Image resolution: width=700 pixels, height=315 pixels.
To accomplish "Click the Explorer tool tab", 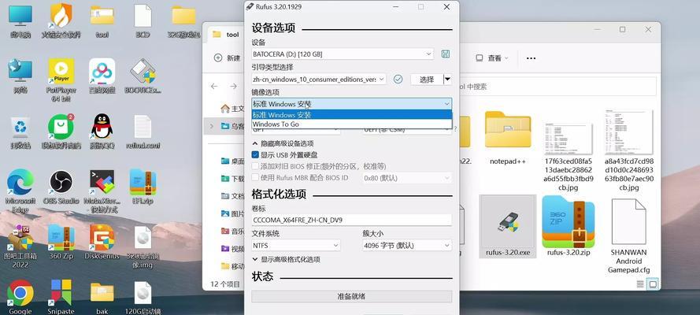I will [226, 35].
